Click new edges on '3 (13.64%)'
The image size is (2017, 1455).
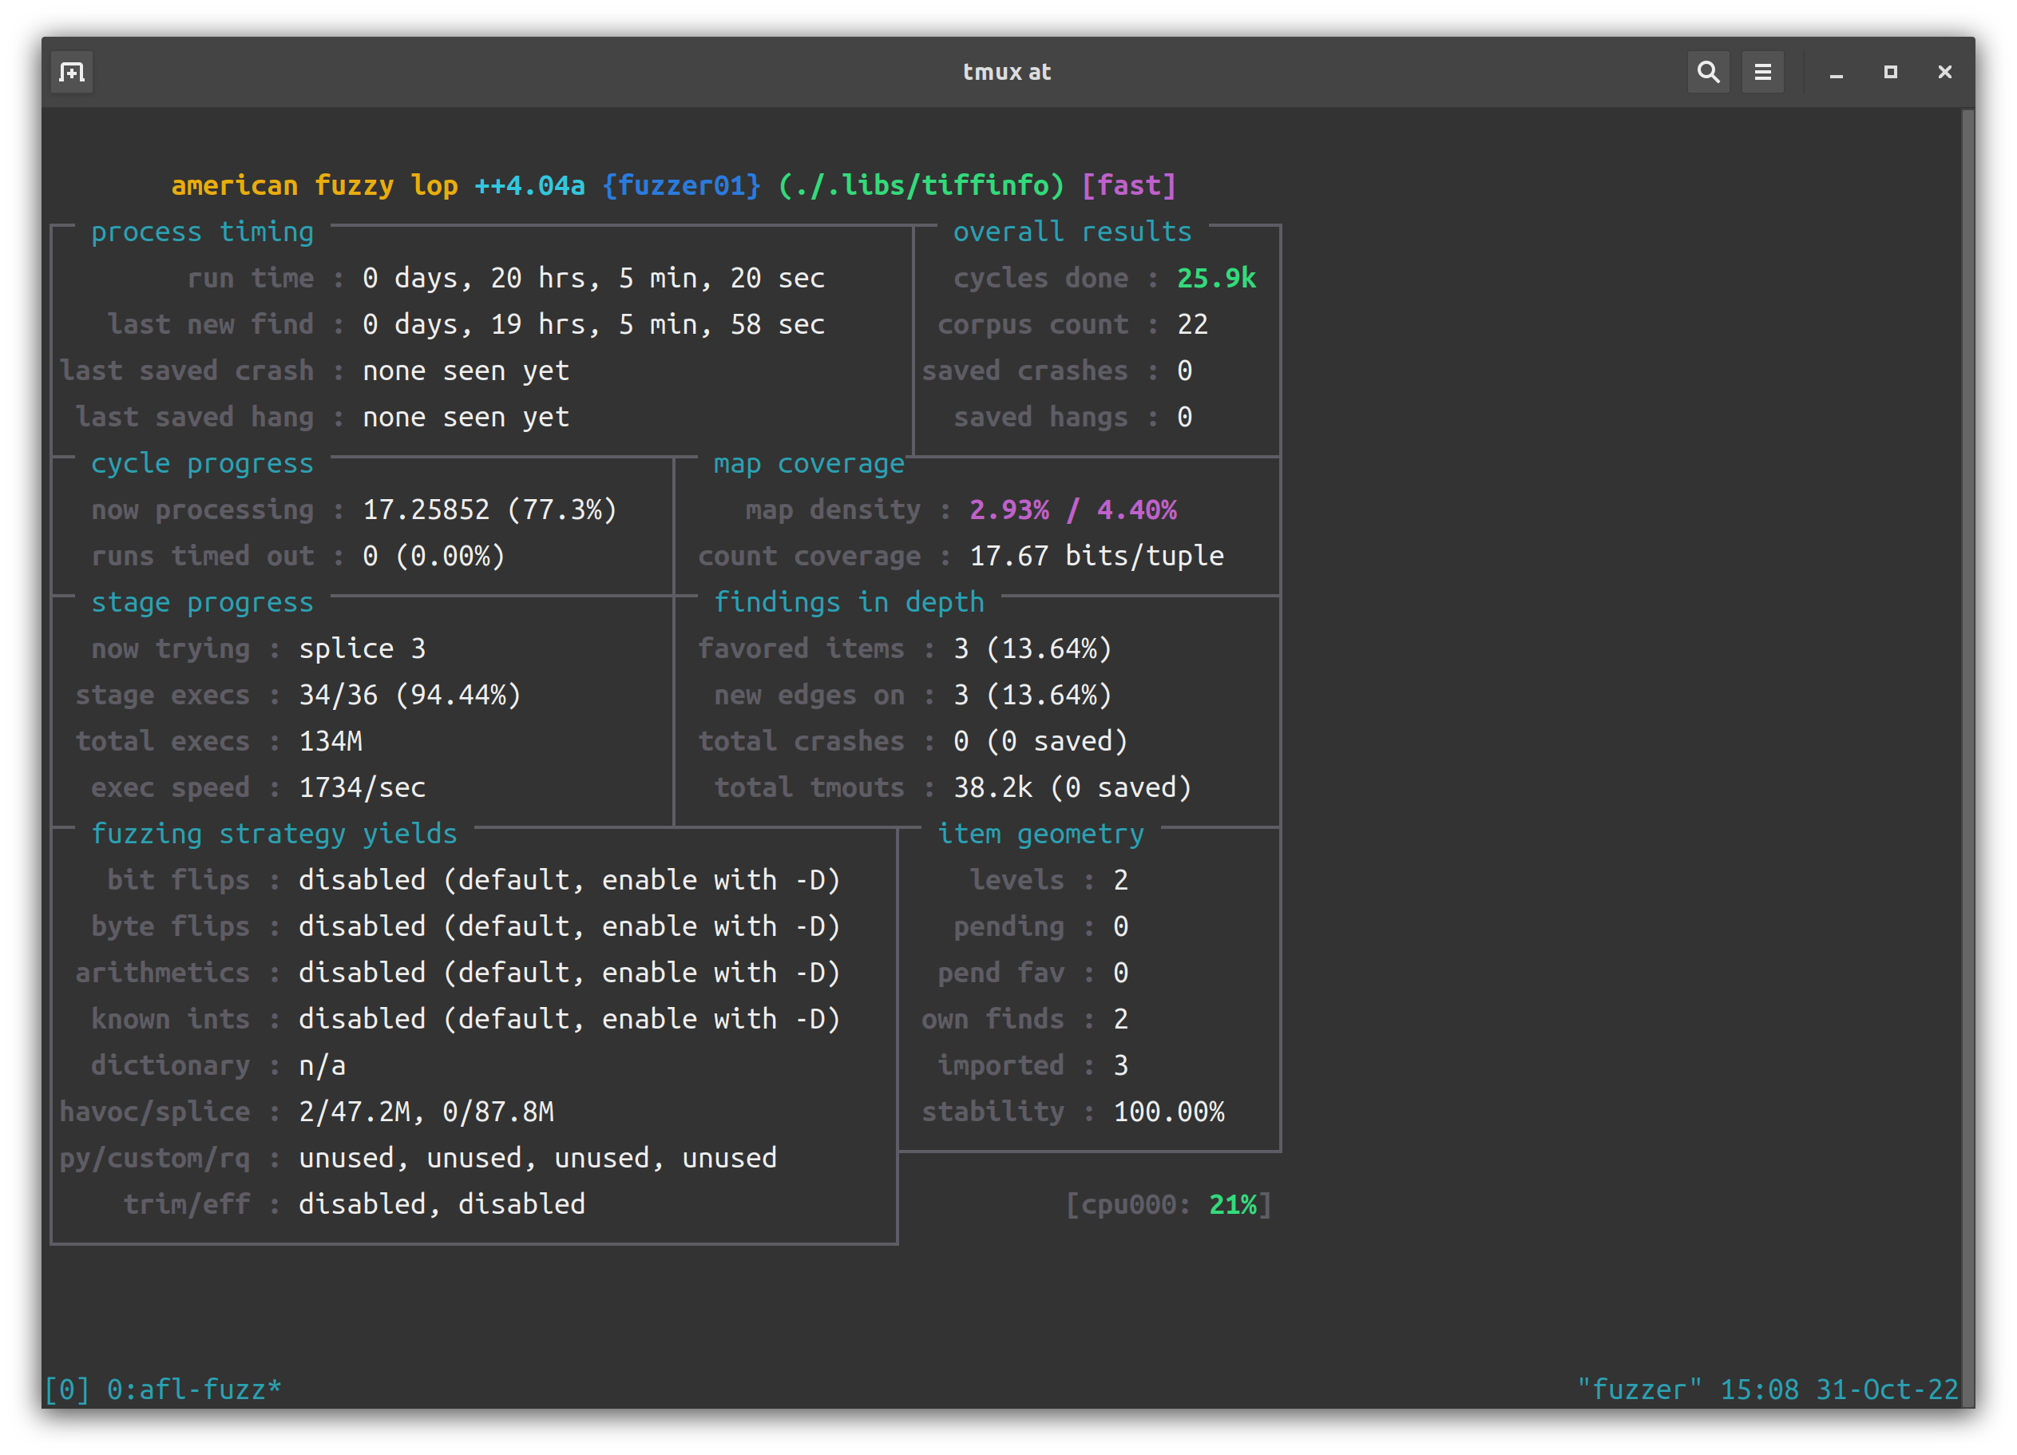click(x=1032, y=695)
